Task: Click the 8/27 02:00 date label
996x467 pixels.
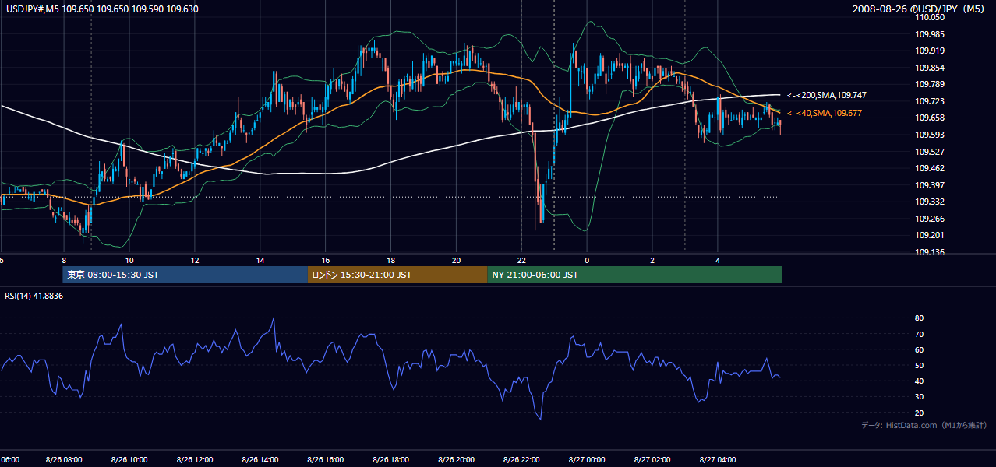Action: [652, 460]
